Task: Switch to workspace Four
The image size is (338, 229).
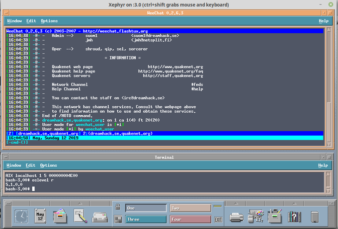Action: [x=190, y=219]
